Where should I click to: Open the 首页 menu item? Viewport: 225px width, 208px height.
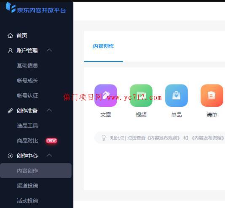tap(22, 35)
